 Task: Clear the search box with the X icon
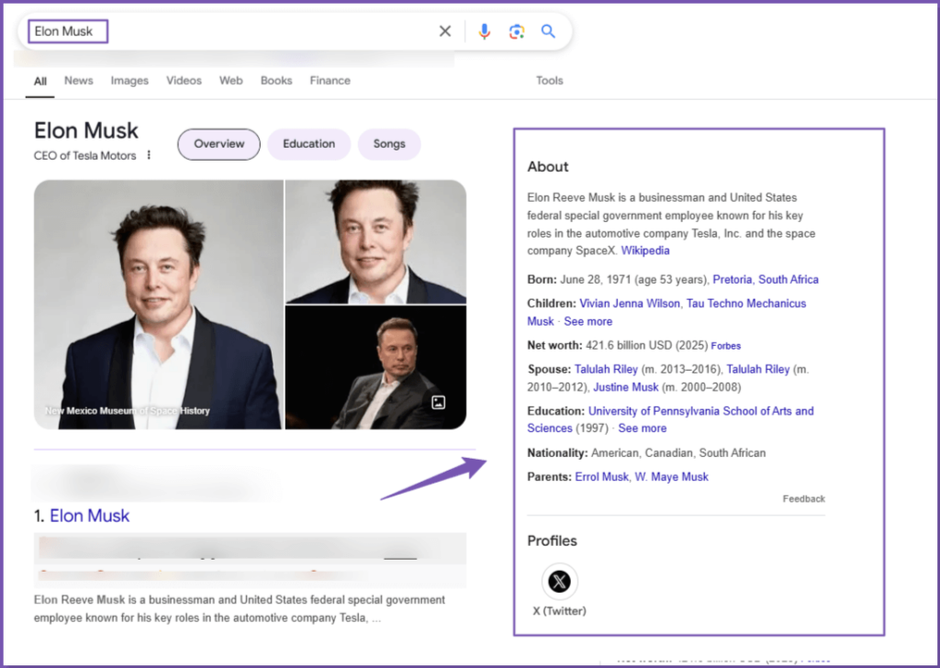pos(444,30)
